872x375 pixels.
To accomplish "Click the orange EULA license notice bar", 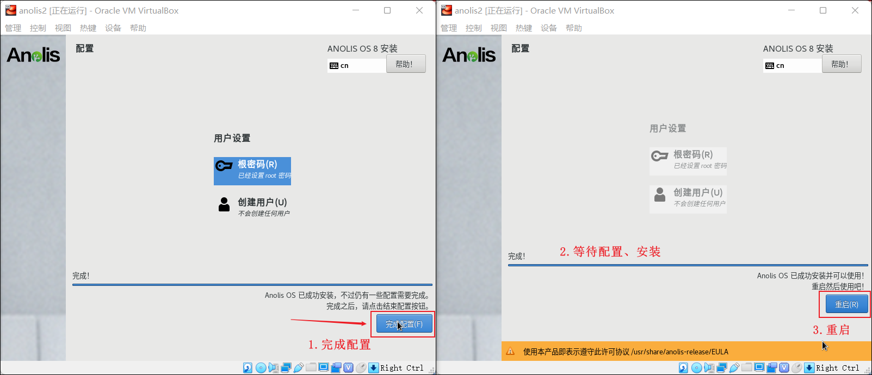I will coord(687,351).
